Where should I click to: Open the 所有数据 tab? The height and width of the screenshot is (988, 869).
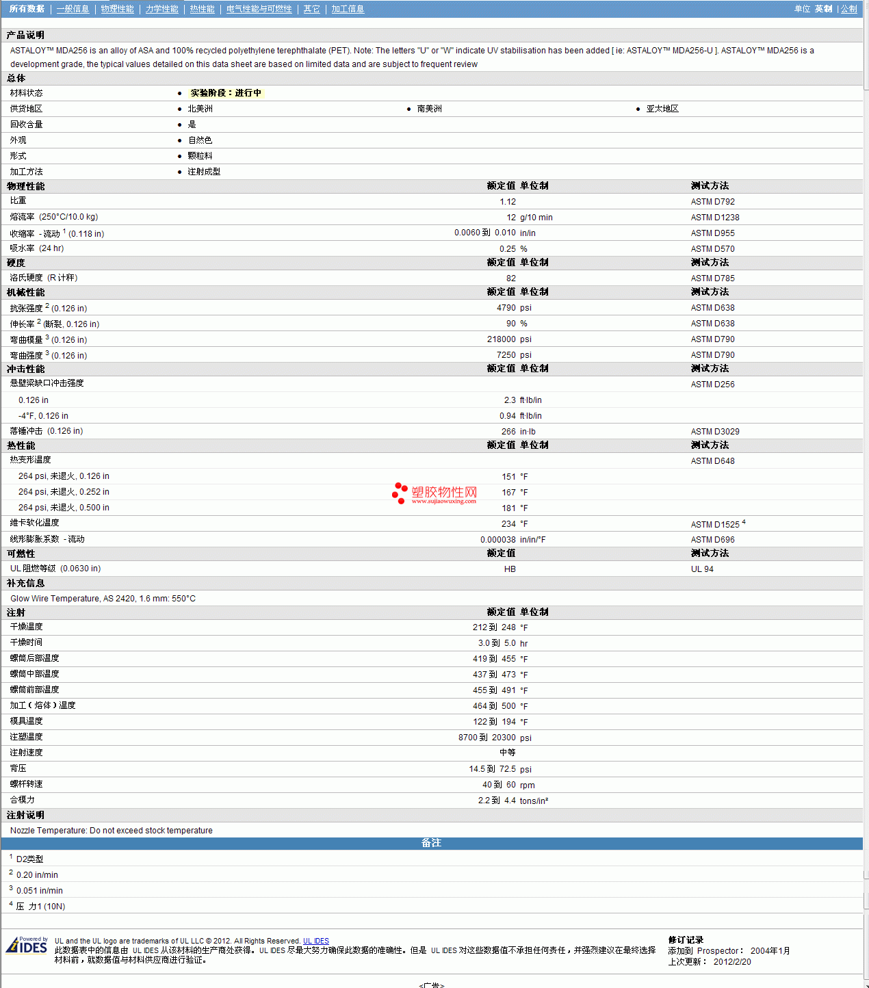27,9
